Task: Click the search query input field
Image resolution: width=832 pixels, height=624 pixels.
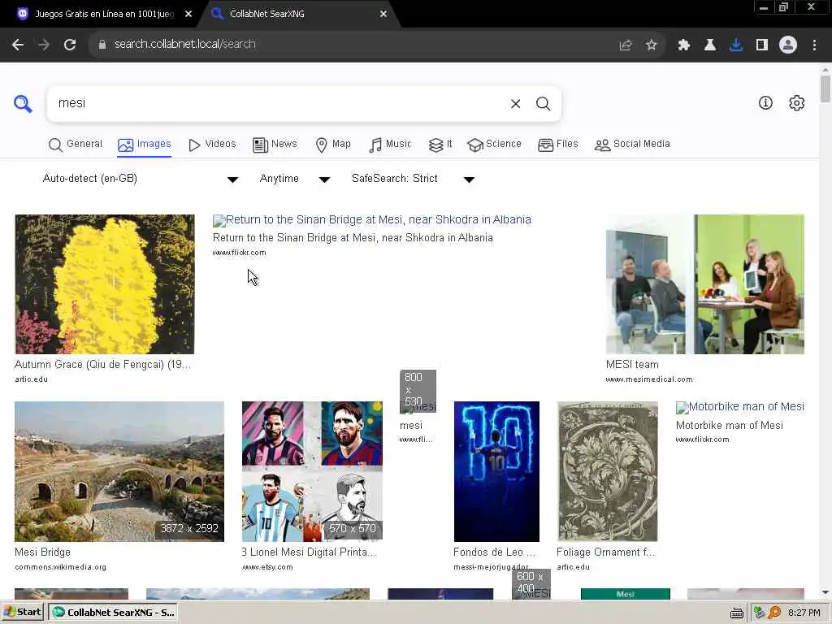Action: (279, 103)
